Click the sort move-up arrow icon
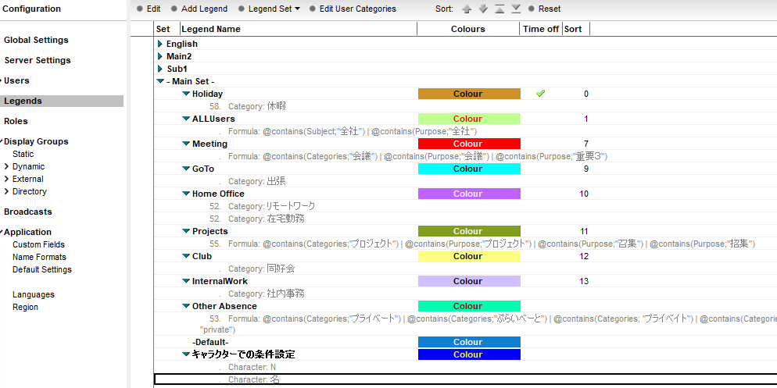Screen dimensions: 777x388 467,9
